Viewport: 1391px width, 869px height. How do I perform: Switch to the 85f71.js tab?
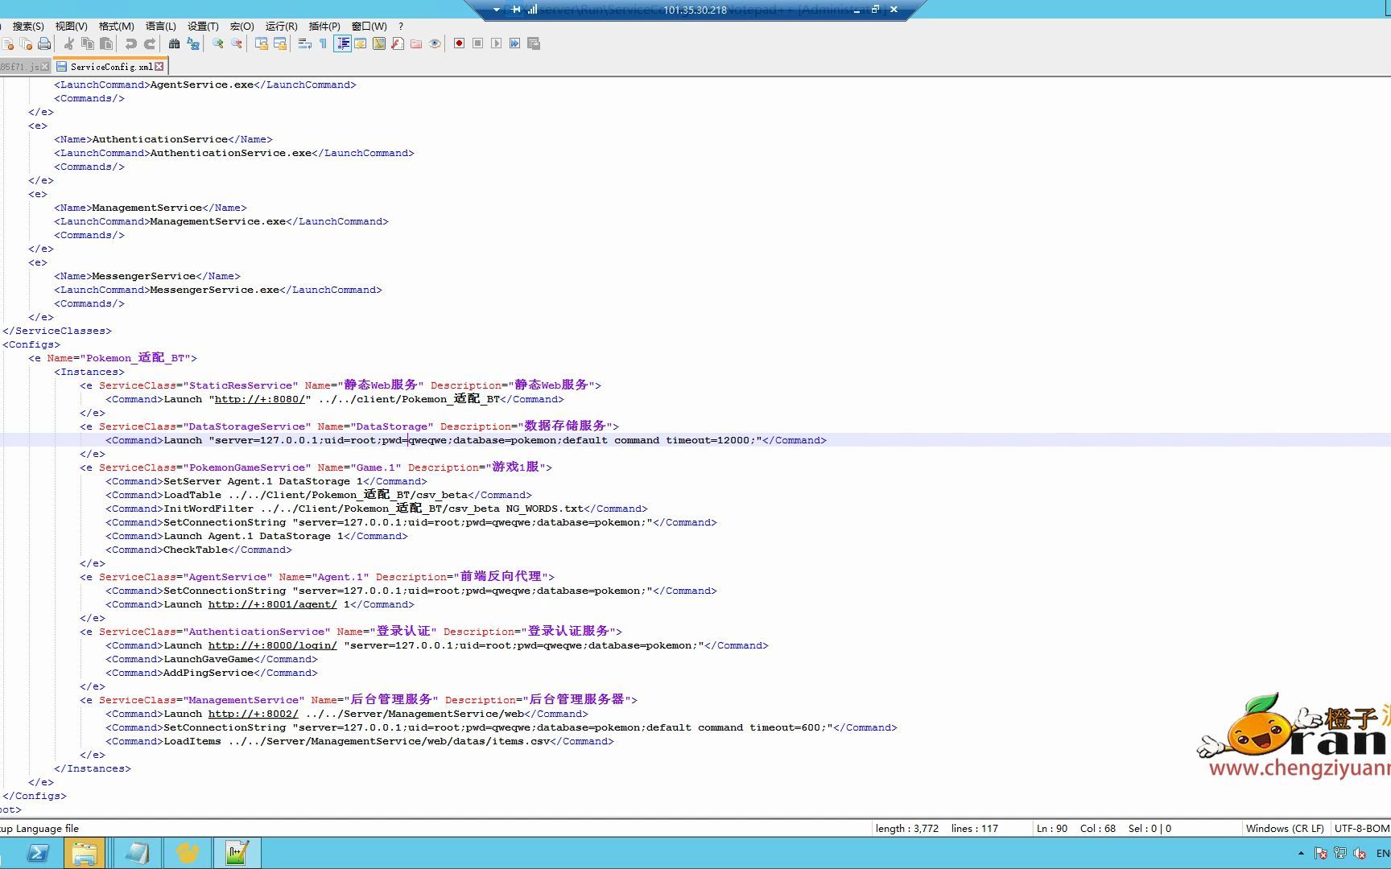point(24,67)
